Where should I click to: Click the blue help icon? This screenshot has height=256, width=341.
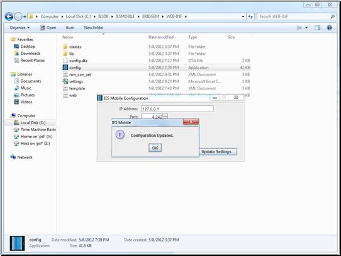[x=330, y=28]
